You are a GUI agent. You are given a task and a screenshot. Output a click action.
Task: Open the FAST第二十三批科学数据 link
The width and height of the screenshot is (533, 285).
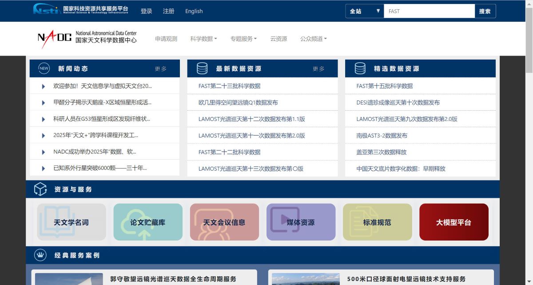coord(229,86)
